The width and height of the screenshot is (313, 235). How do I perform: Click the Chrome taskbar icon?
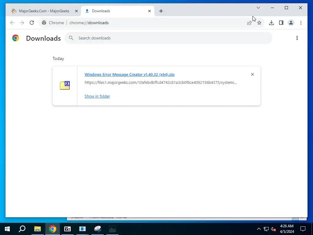coord(53,229)
